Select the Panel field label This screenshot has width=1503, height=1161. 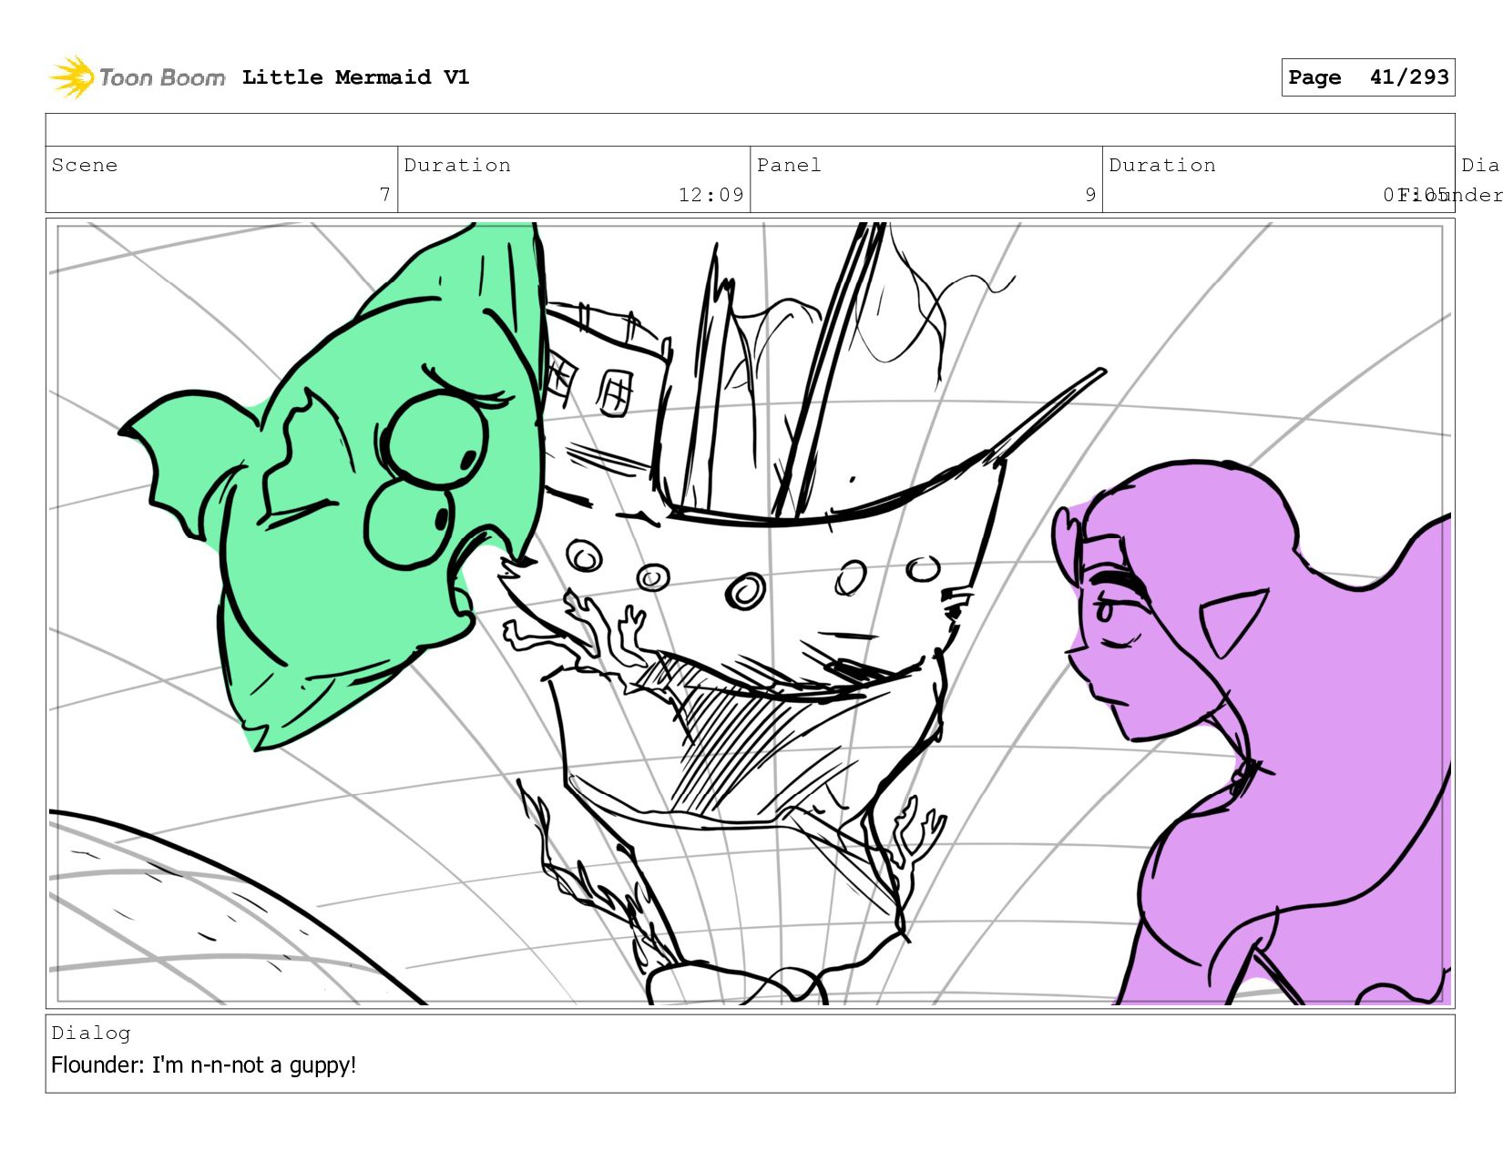click(789, 165)
